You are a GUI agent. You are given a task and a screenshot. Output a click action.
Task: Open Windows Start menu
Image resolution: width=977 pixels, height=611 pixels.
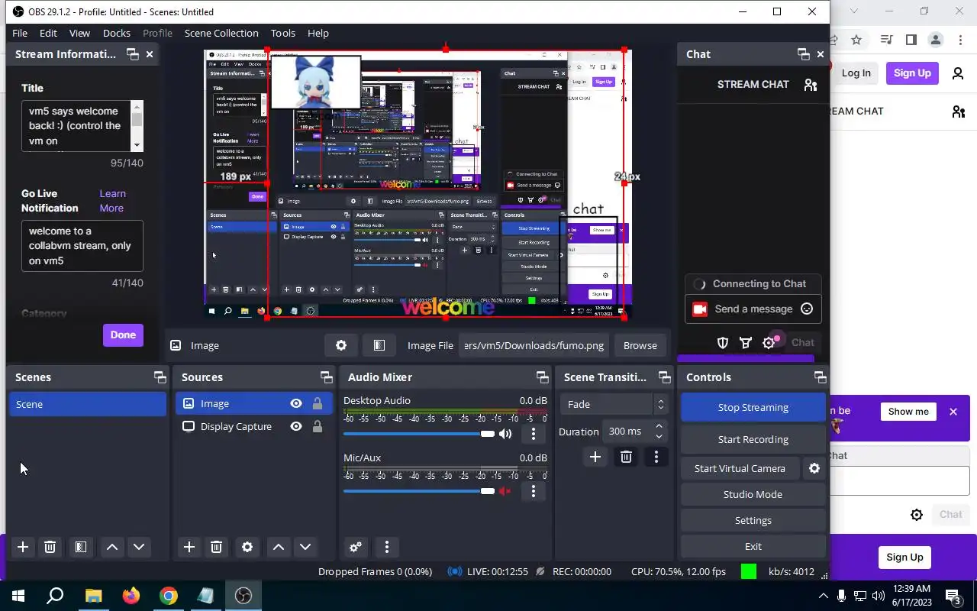coord(18,596)
